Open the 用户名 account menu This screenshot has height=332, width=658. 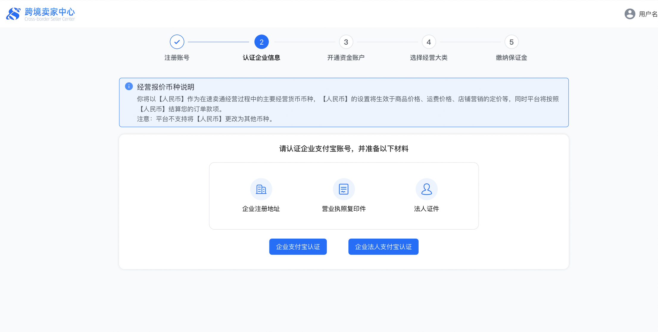(648, 14)
